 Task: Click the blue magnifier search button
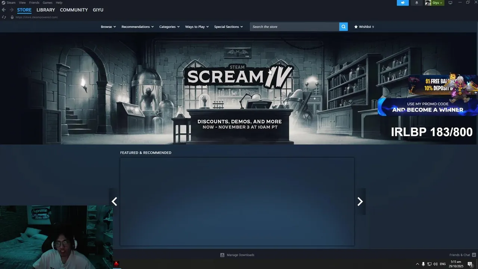344,27
